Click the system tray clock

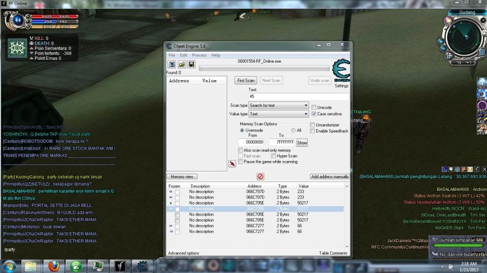pyautogui.click(x=469, y=266)
